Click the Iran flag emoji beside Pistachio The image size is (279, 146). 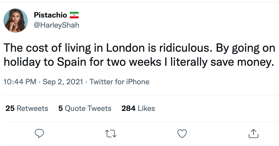(74, 15)
